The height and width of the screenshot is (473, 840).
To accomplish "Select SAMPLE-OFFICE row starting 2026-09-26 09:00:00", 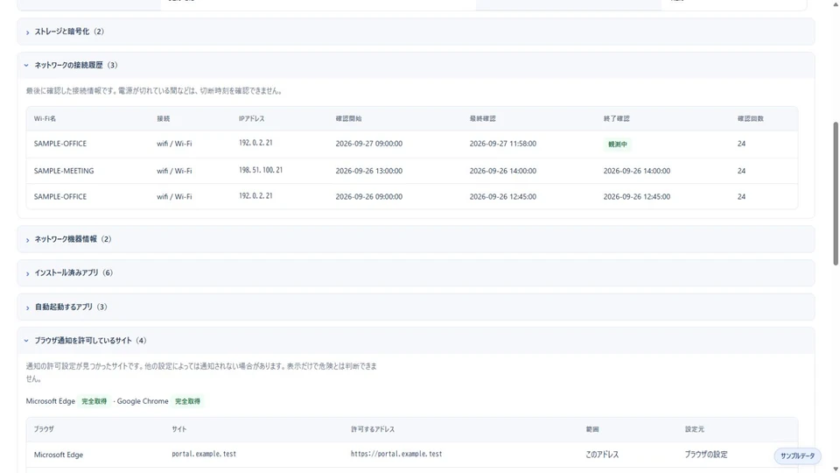I will pyautogui.click(x=412, y=197).
